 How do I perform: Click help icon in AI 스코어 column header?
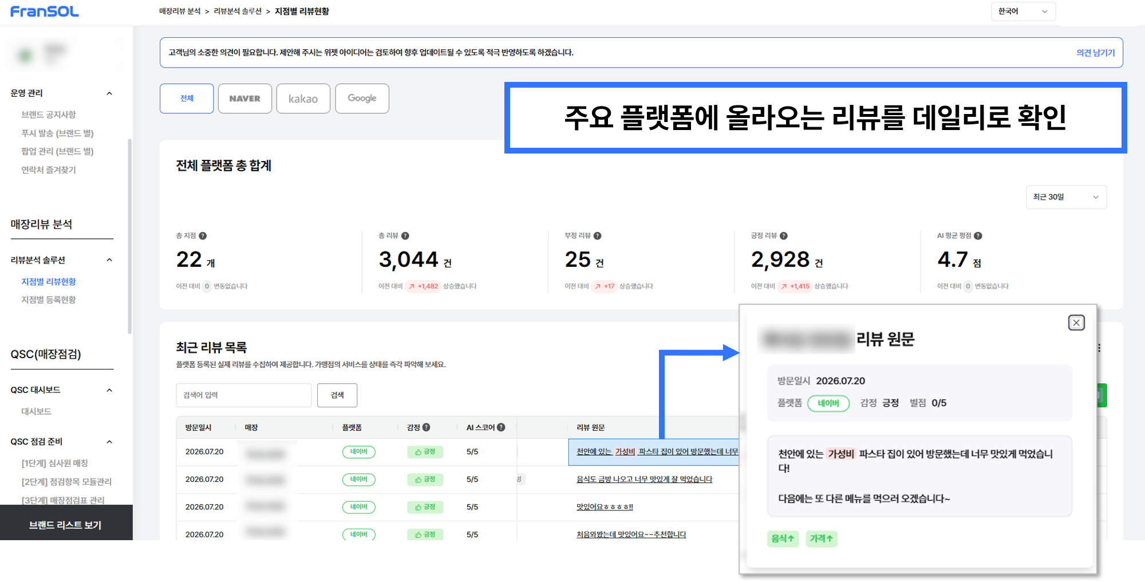pyautogui.click(x=501, y=427)
